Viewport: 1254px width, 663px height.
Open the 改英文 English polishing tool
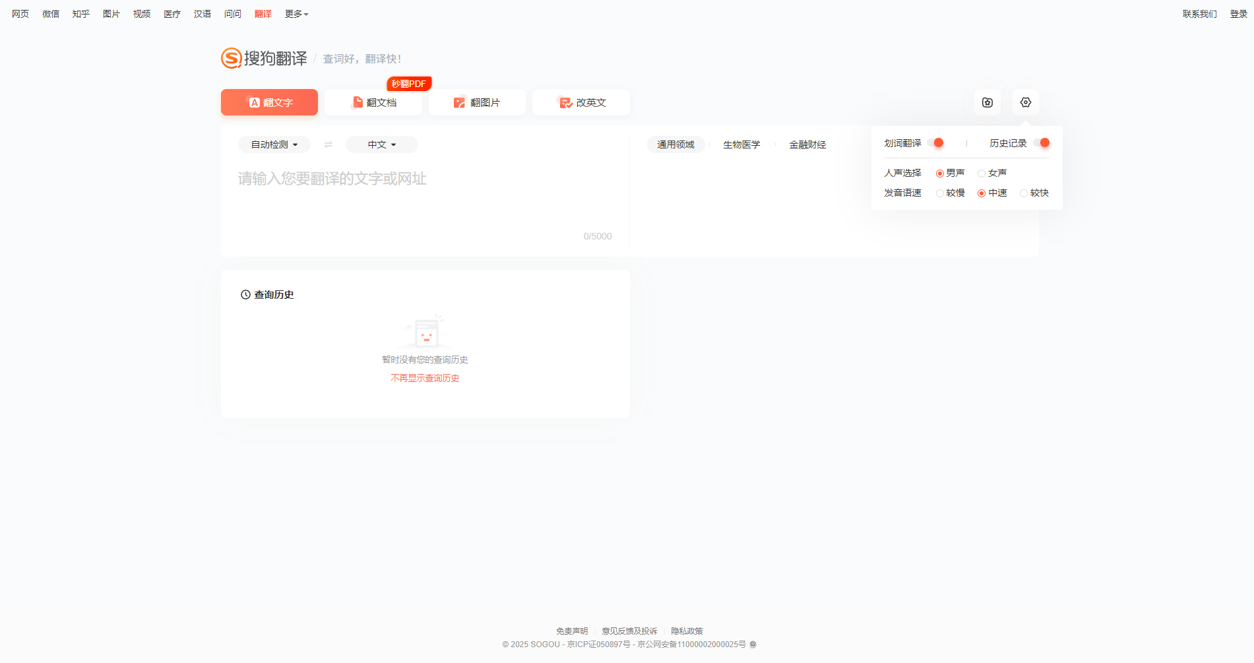tap(580, 102)
